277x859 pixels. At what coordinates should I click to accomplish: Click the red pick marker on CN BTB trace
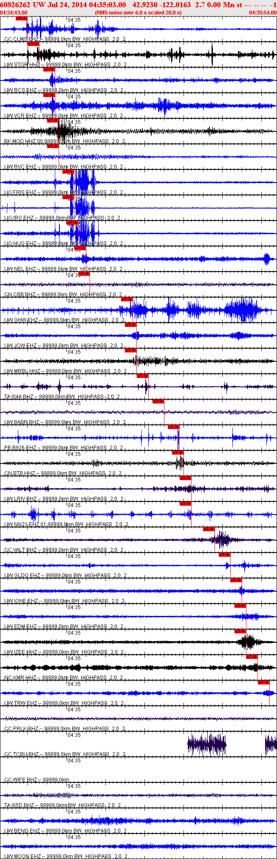(x=178, y=452)
